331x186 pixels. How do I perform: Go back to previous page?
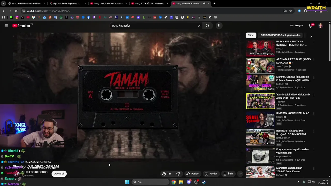(4, 11)
